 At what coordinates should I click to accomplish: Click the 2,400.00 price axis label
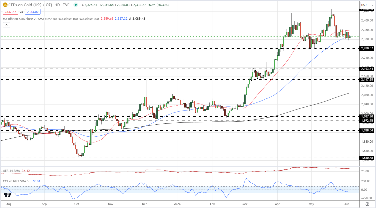tap(367, 20)
